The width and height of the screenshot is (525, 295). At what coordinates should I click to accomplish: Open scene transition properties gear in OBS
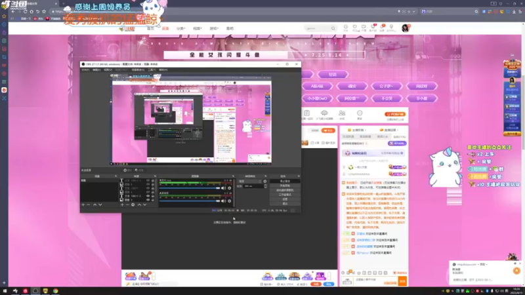pyautogui.click(x=265, y=182)
